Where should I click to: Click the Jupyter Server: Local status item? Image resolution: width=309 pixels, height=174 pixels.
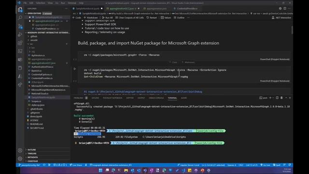pos(188,165)
